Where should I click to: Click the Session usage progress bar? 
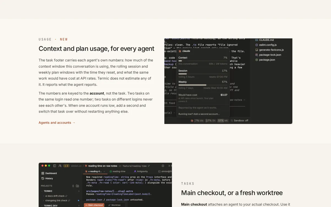click(203, 74)
